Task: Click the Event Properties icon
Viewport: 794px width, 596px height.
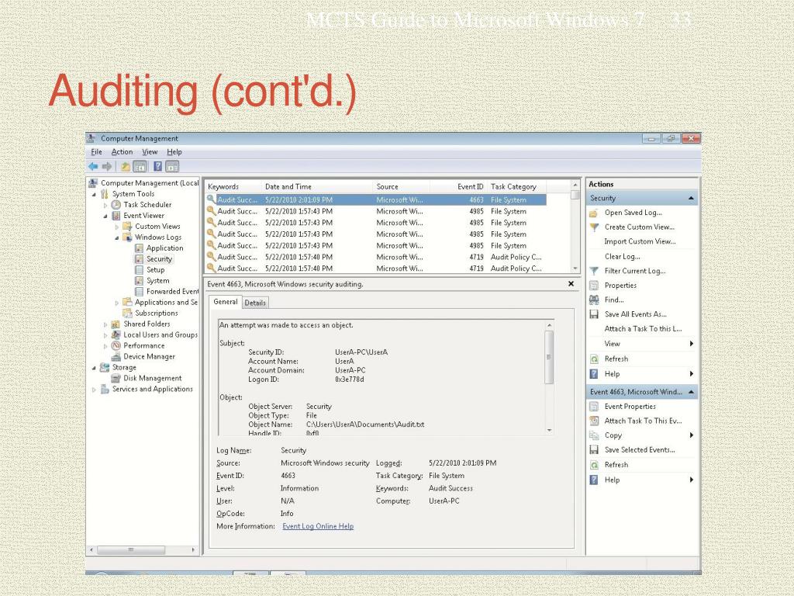Action: point(594,407)
